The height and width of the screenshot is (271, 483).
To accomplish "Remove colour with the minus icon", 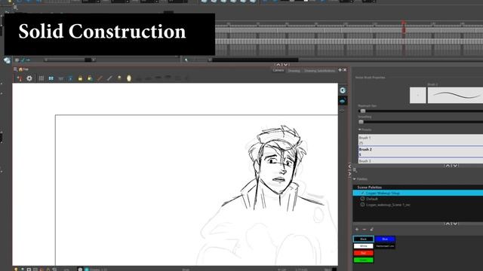I will click(364, 229).
